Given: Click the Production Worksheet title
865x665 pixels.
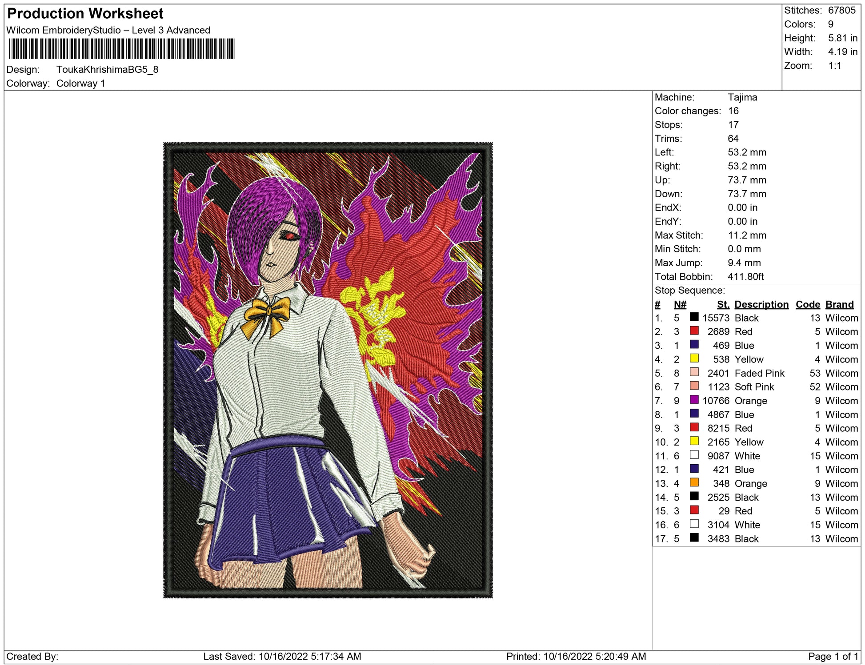Looking at the screenshot, I should coord(85,14).
